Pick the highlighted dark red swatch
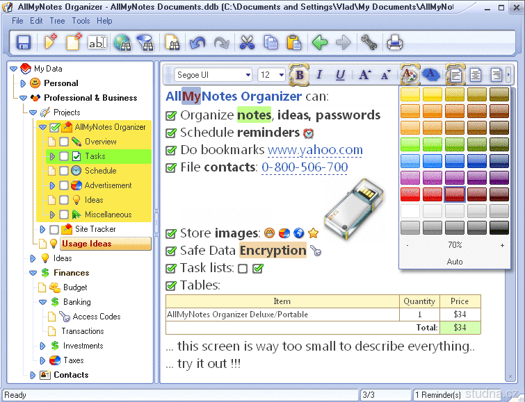Screen dimensions: 525x402 454,194
